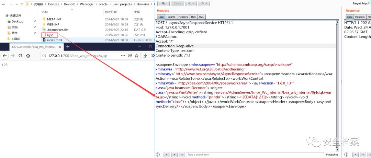
Task: Click previous match button in request search
Action: click(x=167, y=155)
